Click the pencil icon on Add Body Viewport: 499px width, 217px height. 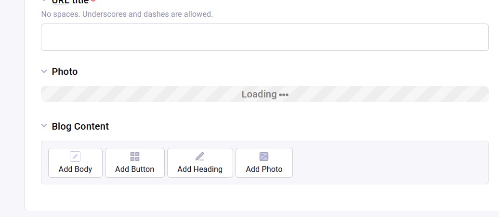tap(75, 157)
